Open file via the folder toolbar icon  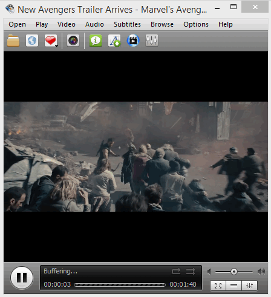(x=13, y=41)
